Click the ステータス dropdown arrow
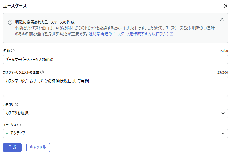Image resolution: width=231 pixels, height=153 pixels. 223,133
